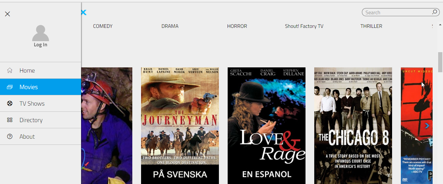443x184 pixels.
Task: Click the Directory grid icon
Action: [10, 120]
